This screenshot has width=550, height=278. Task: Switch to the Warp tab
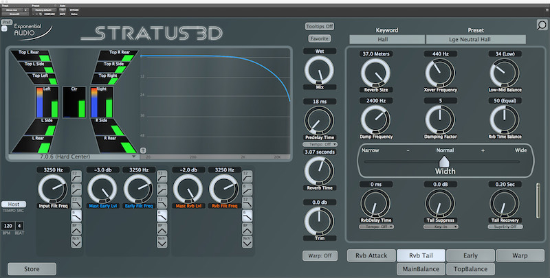coord(520,255)
